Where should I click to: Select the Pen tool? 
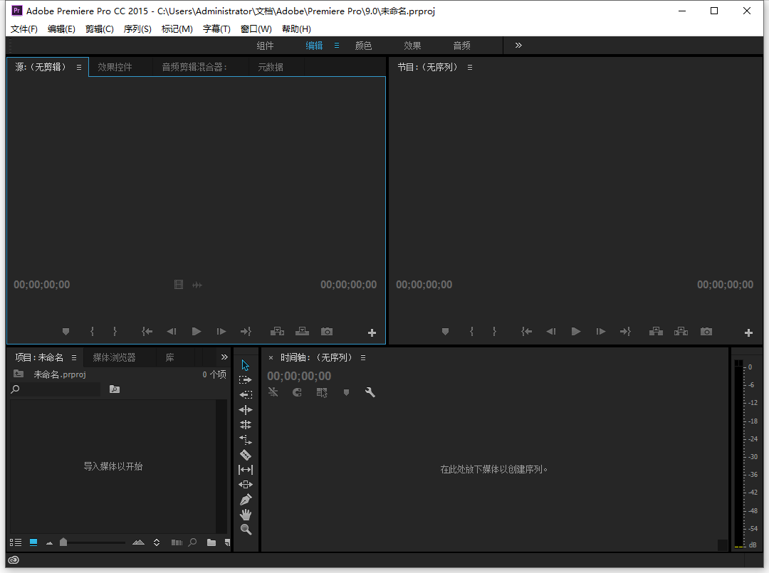246,500
